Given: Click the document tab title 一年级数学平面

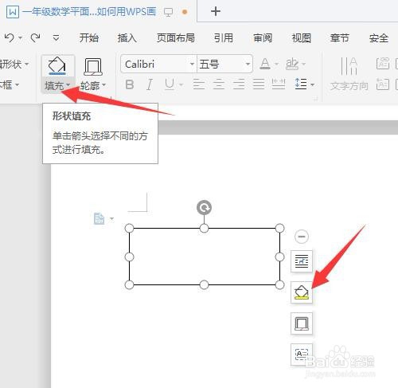Looking at the screenshot, I should tap(89, 12).
